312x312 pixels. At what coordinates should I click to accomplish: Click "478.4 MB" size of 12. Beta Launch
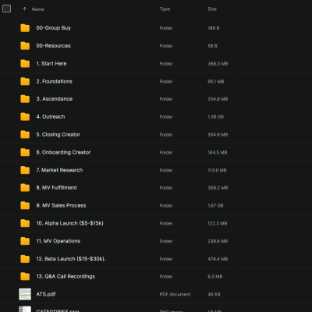pos(218,259)
